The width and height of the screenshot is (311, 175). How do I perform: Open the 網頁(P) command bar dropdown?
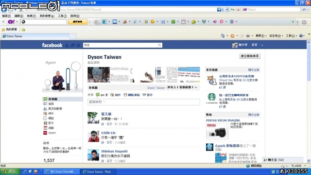pyautogui.click(x=261, y=36)
